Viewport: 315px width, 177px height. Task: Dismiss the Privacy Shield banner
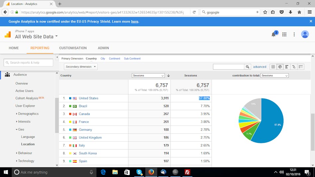(311, 21)
